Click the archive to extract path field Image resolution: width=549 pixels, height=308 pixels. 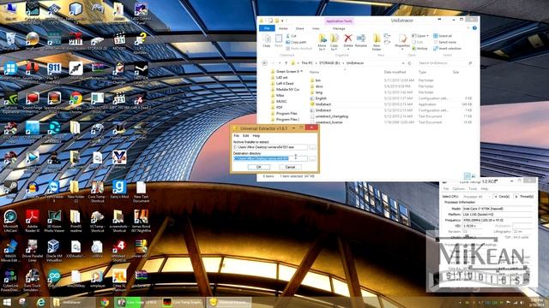pyautogui.click(x=270, y=147)
